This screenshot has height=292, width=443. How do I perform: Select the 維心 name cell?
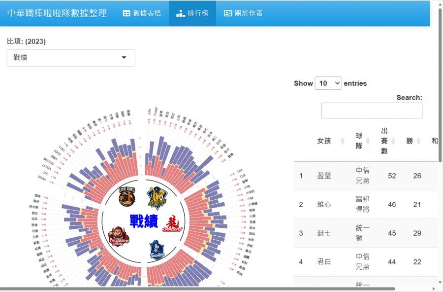point(324,205)
